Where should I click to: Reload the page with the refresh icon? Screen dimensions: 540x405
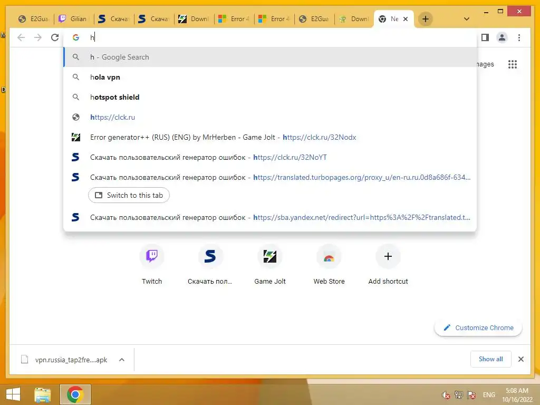coord(55,37)
